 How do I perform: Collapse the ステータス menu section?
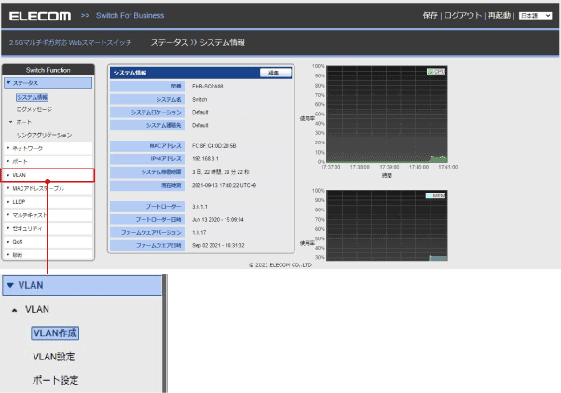pos(48,83)
